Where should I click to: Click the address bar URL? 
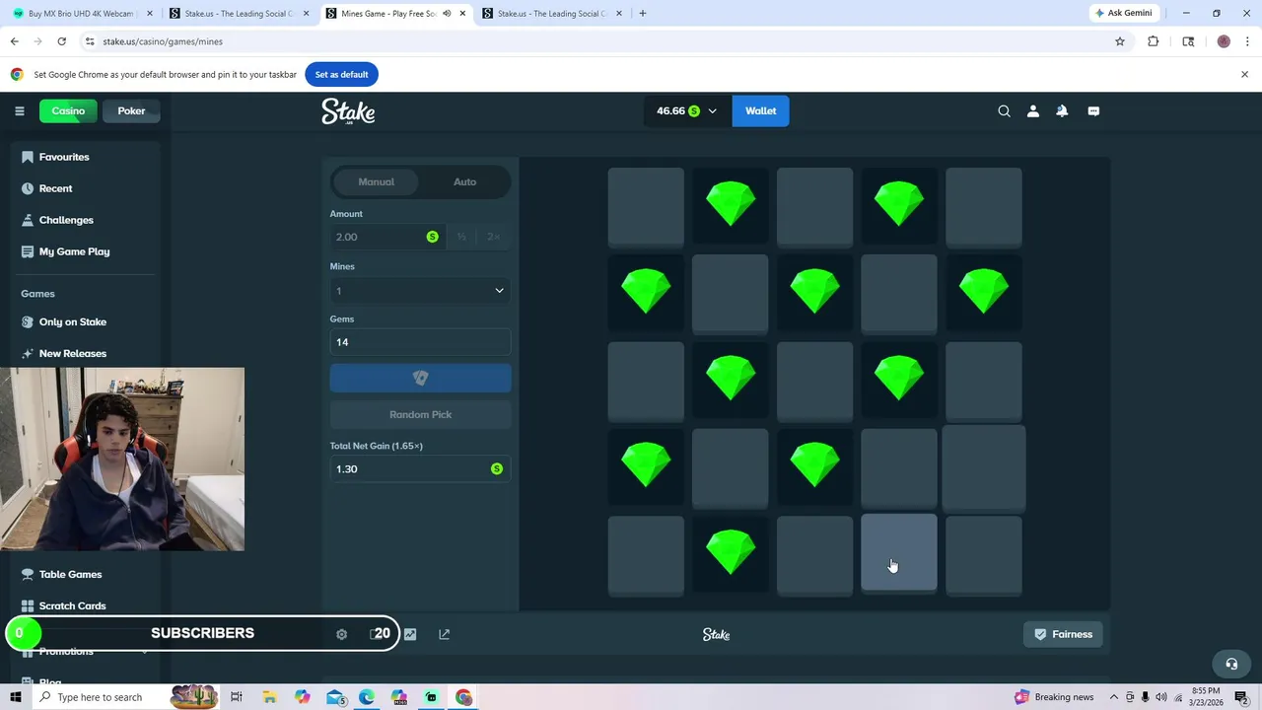click(x=163, y=41)
